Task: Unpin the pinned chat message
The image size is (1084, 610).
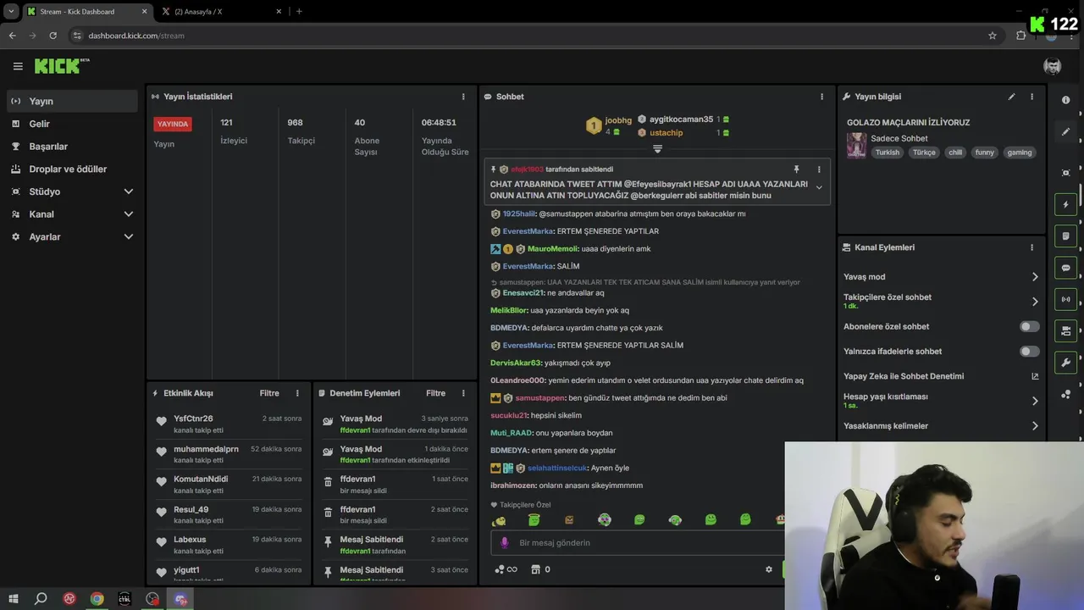Action: (796, 169)
